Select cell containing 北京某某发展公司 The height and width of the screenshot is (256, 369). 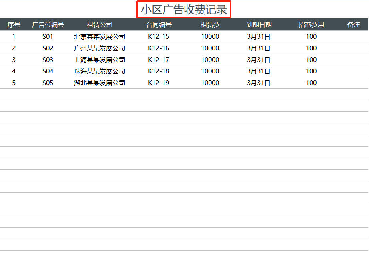99,36
